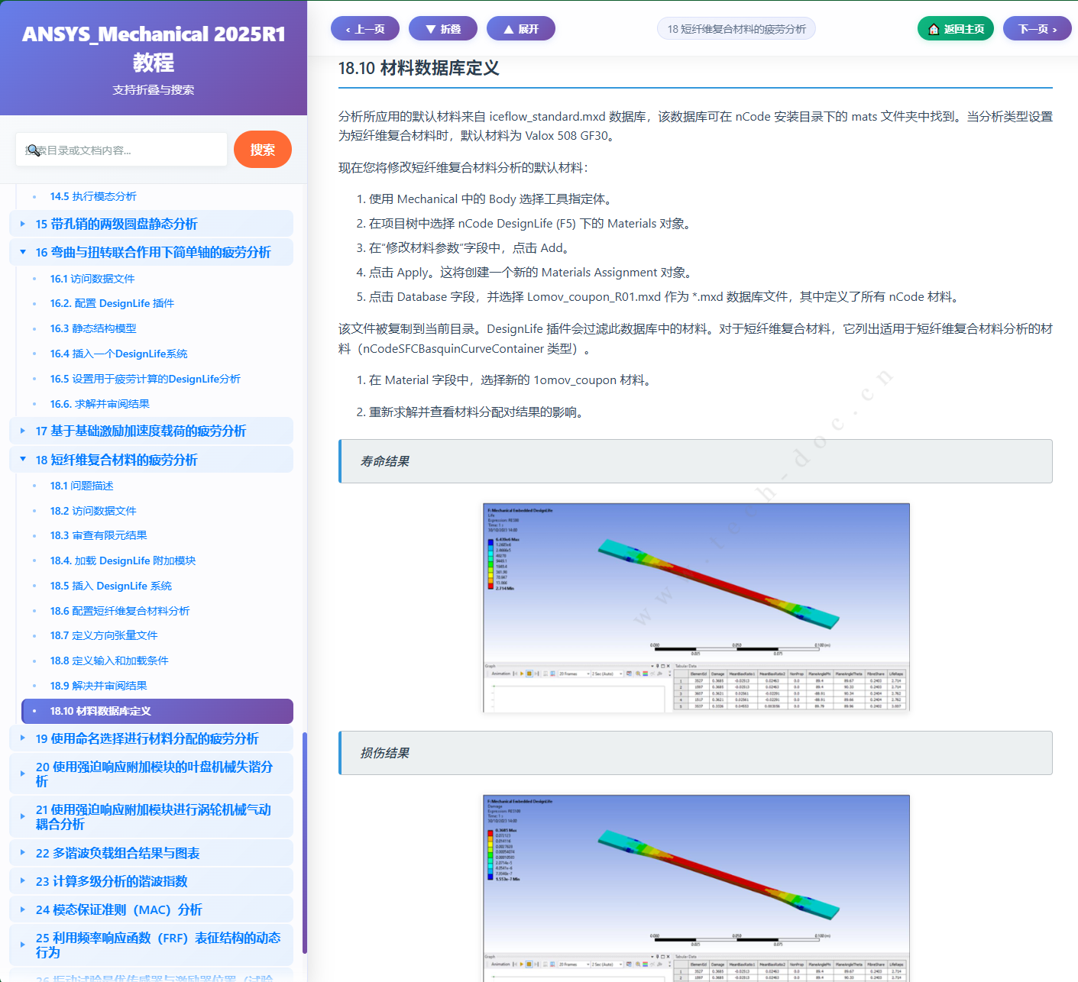Open section 18.1 问题描述
Viewport: 1078px width, 982px height.
pyautogui.click(x=82, y=485)
